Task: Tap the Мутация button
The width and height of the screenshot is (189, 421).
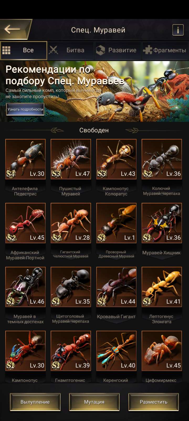Action: tap(94, 402)
